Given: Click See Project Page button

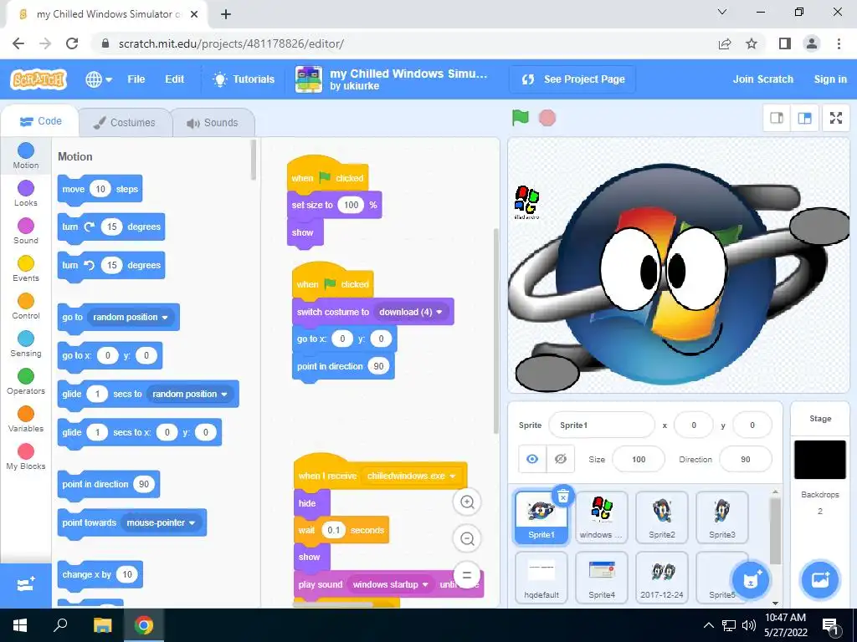Looking at the screenshot, I should pyautogui.click(x=572, y=79).
